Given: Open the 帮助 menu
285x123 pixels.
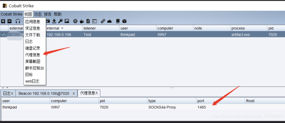Looking at the screenshot, I should tap(58, 14).
